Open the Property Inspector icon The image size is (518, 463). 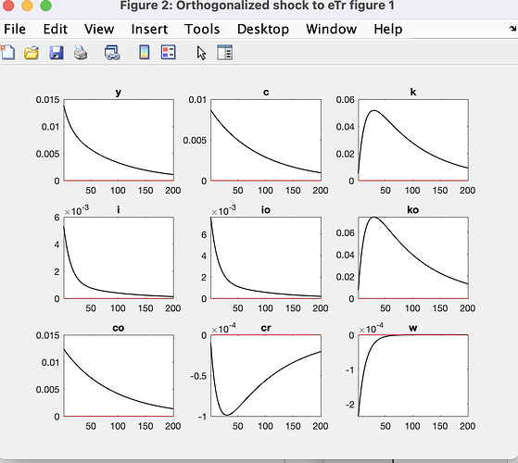point(225,53)
